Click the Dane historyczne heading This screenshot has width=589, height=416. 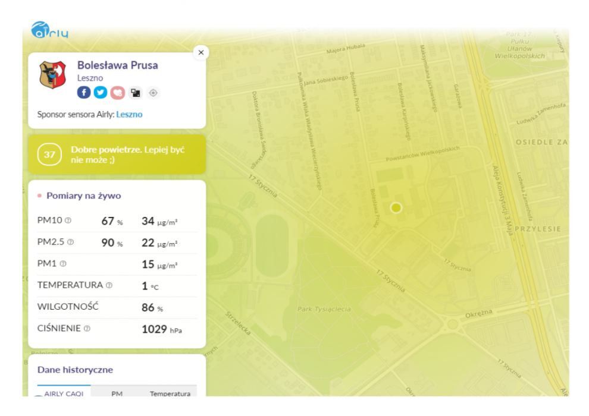pos(75,370)
